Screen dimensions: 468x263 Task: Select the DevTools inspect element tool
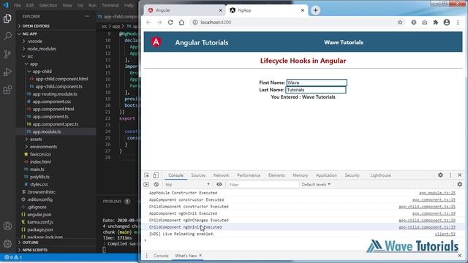[x=146, y=175]
